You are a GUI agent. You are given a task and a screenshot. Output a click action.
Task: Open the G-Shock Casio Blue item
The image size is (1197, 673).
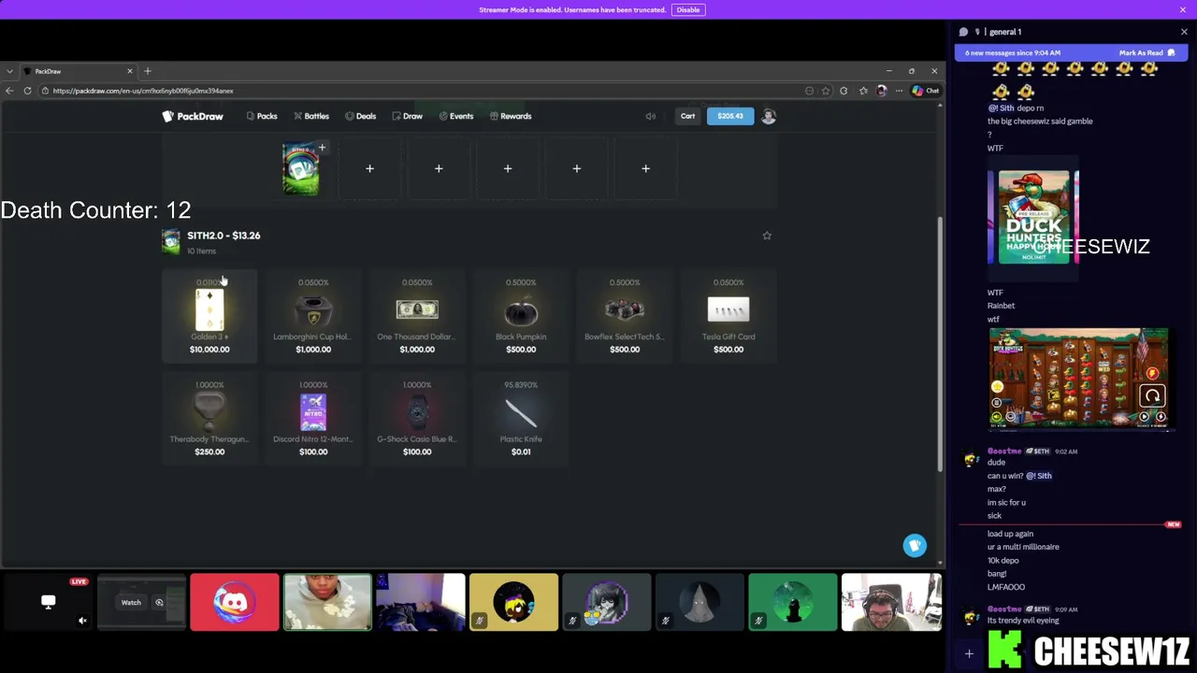(x=417, y=418)
